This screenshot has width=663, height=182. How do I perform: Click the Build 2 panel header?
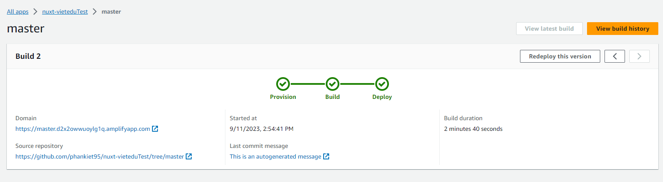[x=28, y=56]
